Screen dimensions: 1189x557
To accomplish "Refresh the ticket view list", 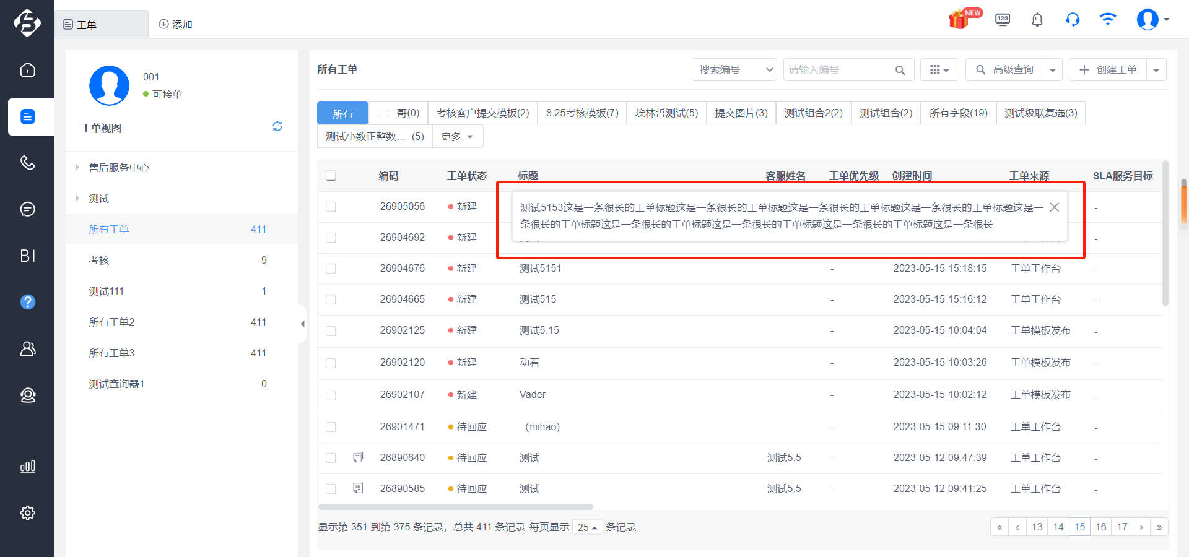I will click(277, 126).
